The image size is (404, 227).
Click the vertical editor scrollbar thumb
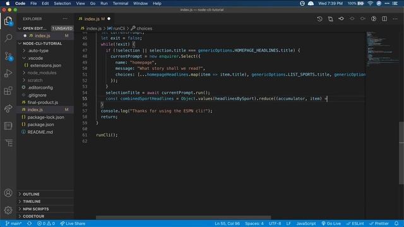click(x=401, y=153)
